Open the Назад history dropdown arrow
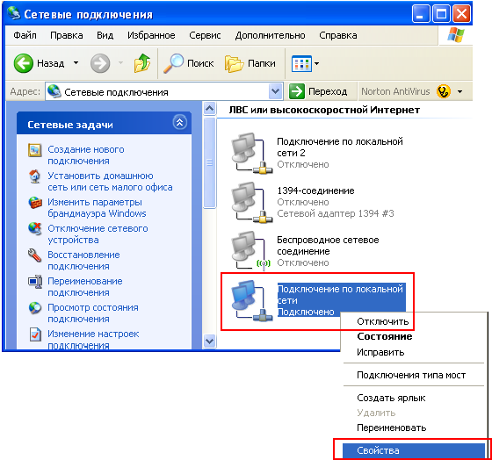The height and width of the screenshot is (460, 492). 76,63
